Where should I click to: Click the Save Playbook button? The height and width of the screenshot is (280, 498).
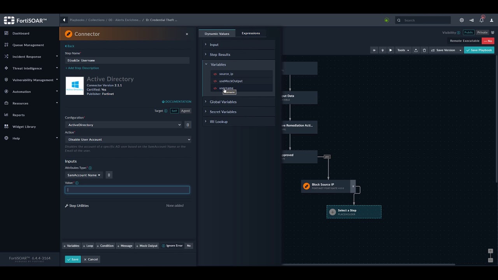(479, 50)
